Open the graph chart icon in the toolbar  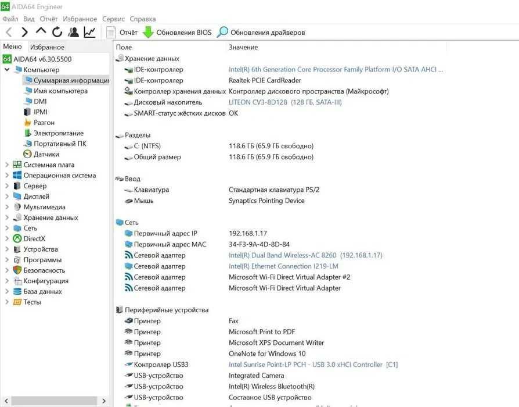tap(90, 32)
